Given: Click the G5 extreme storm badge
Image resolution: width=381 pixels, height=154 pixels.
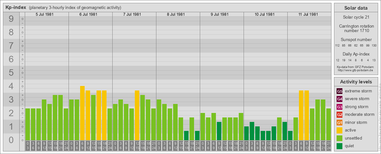Looking at the screenshot, I should (x=339, y=91).
